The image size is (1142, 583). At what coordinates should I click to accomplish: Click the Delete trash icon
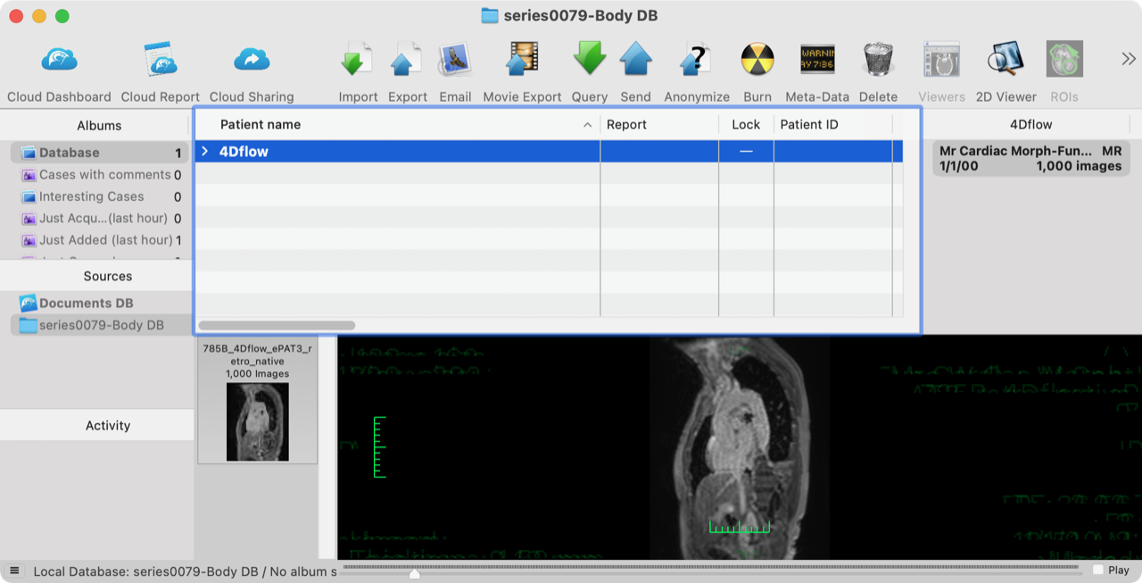click(x=878, y=61)
